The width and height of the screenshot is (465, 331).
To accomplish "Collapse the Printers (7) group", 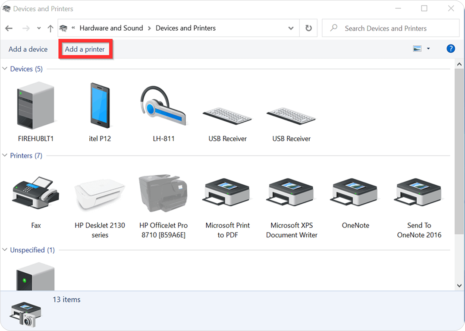I will coord(5,155).
